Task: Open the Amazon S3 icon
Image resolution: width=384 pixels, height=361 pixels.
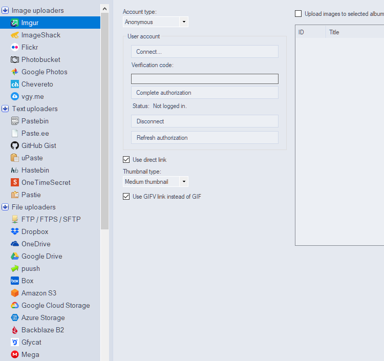Action: [x=15, y=293]
